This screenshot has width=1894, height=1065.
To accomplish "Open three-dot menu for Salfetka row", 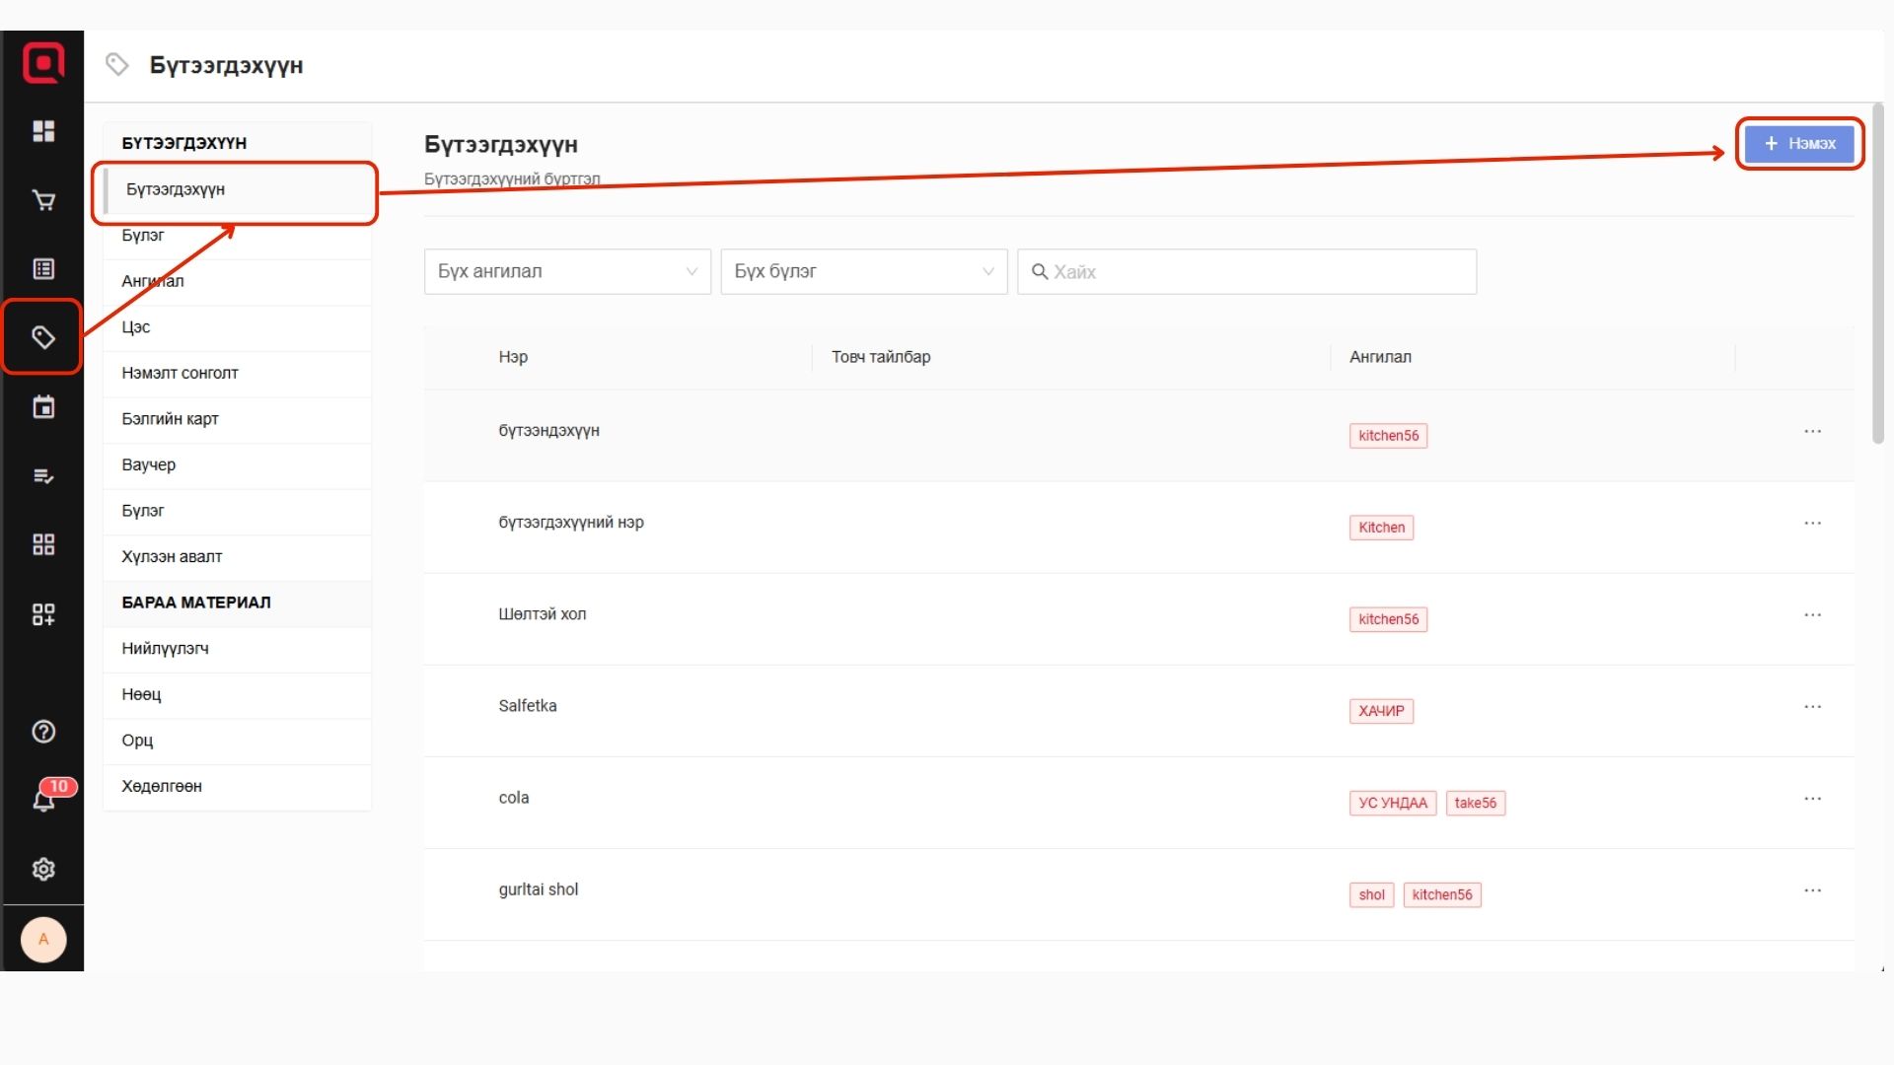I will pos(1812,707).
